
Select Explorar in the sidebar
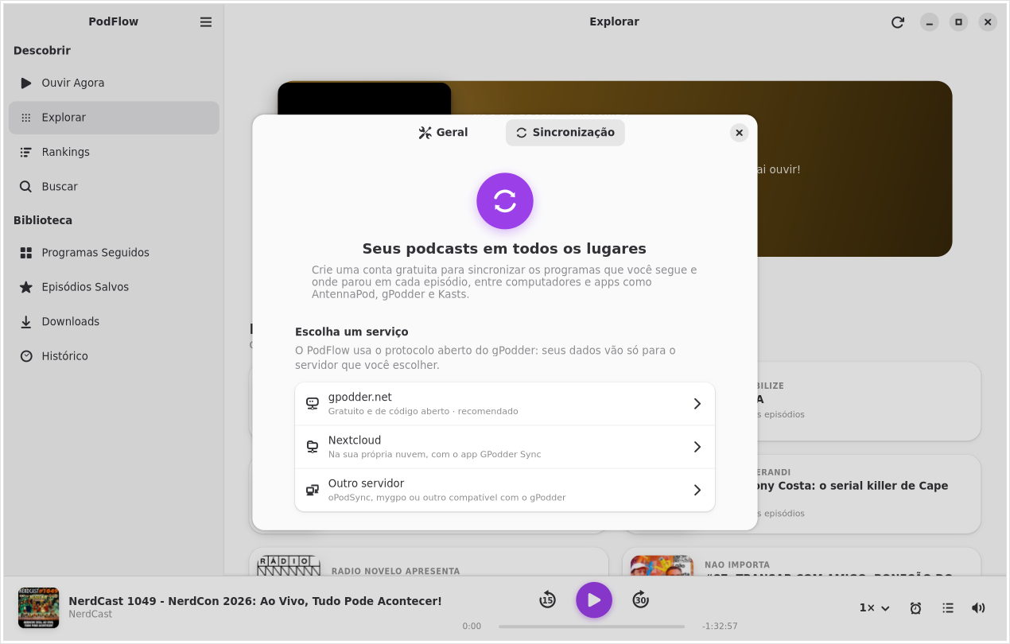(x=114, y=118)
